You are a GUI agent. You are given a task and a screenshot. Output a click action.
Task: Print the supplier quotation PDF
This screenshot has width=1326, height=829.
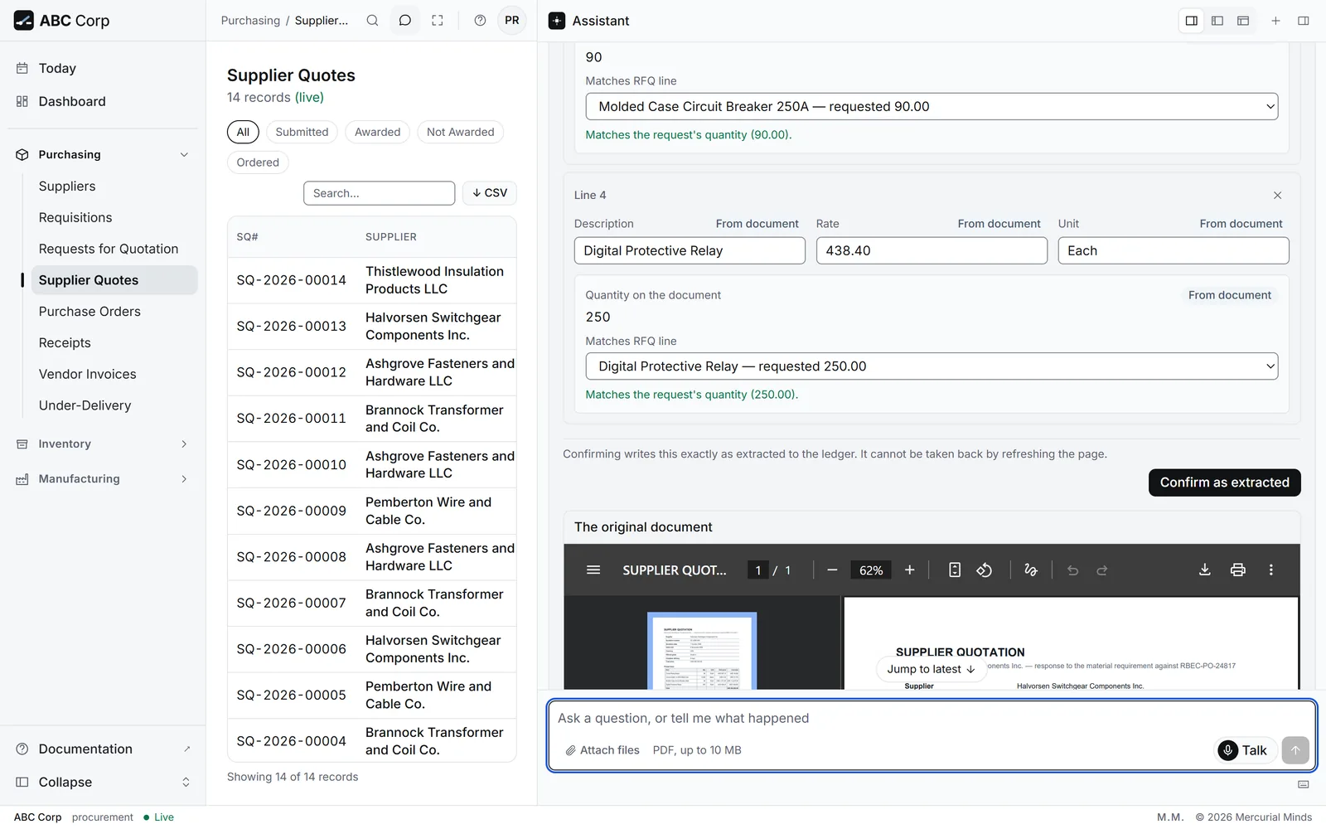coord(1238,570)
